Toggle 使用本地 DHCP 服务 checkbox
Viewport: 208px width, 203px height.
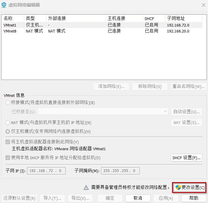pos(8,158)
